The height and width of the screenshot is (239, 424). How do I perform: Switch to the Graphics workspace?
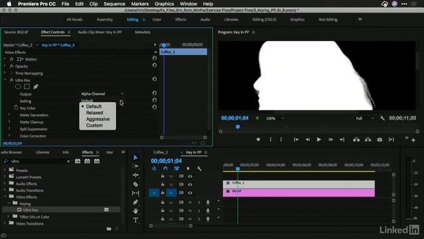297,19
